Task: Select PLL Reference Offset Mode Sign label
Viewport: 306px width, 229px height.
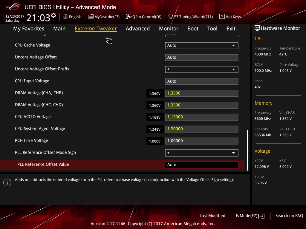Action: [x=45, y=152]
